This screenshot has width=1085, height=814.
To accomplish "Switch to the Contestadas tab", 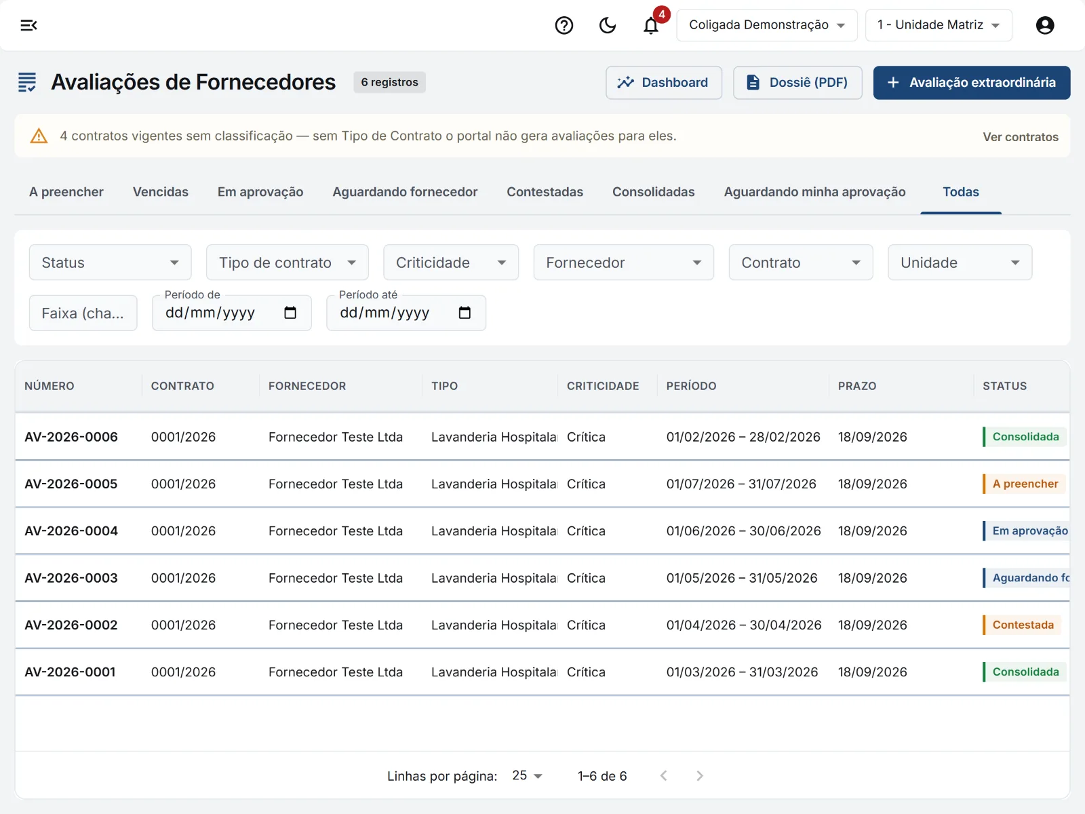I will 545,192.
